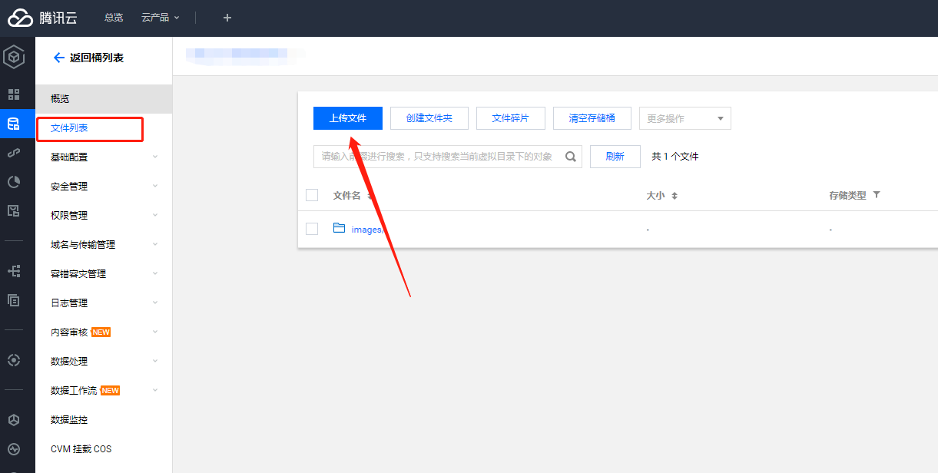Open the hexagon cube product icon in the left rail
Screen dimensions: 938x473
pyautogui.click(x=14, y=58)
